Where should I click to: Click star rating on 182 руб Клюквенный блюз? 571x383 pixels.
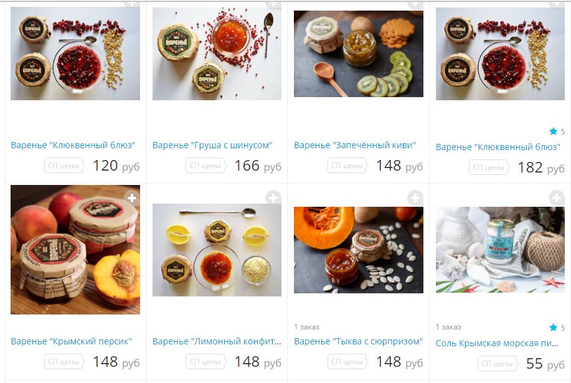point(557,131)
